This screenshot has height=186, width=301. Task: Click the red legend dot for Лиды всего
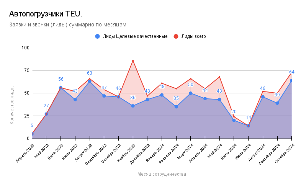[176, 36]
